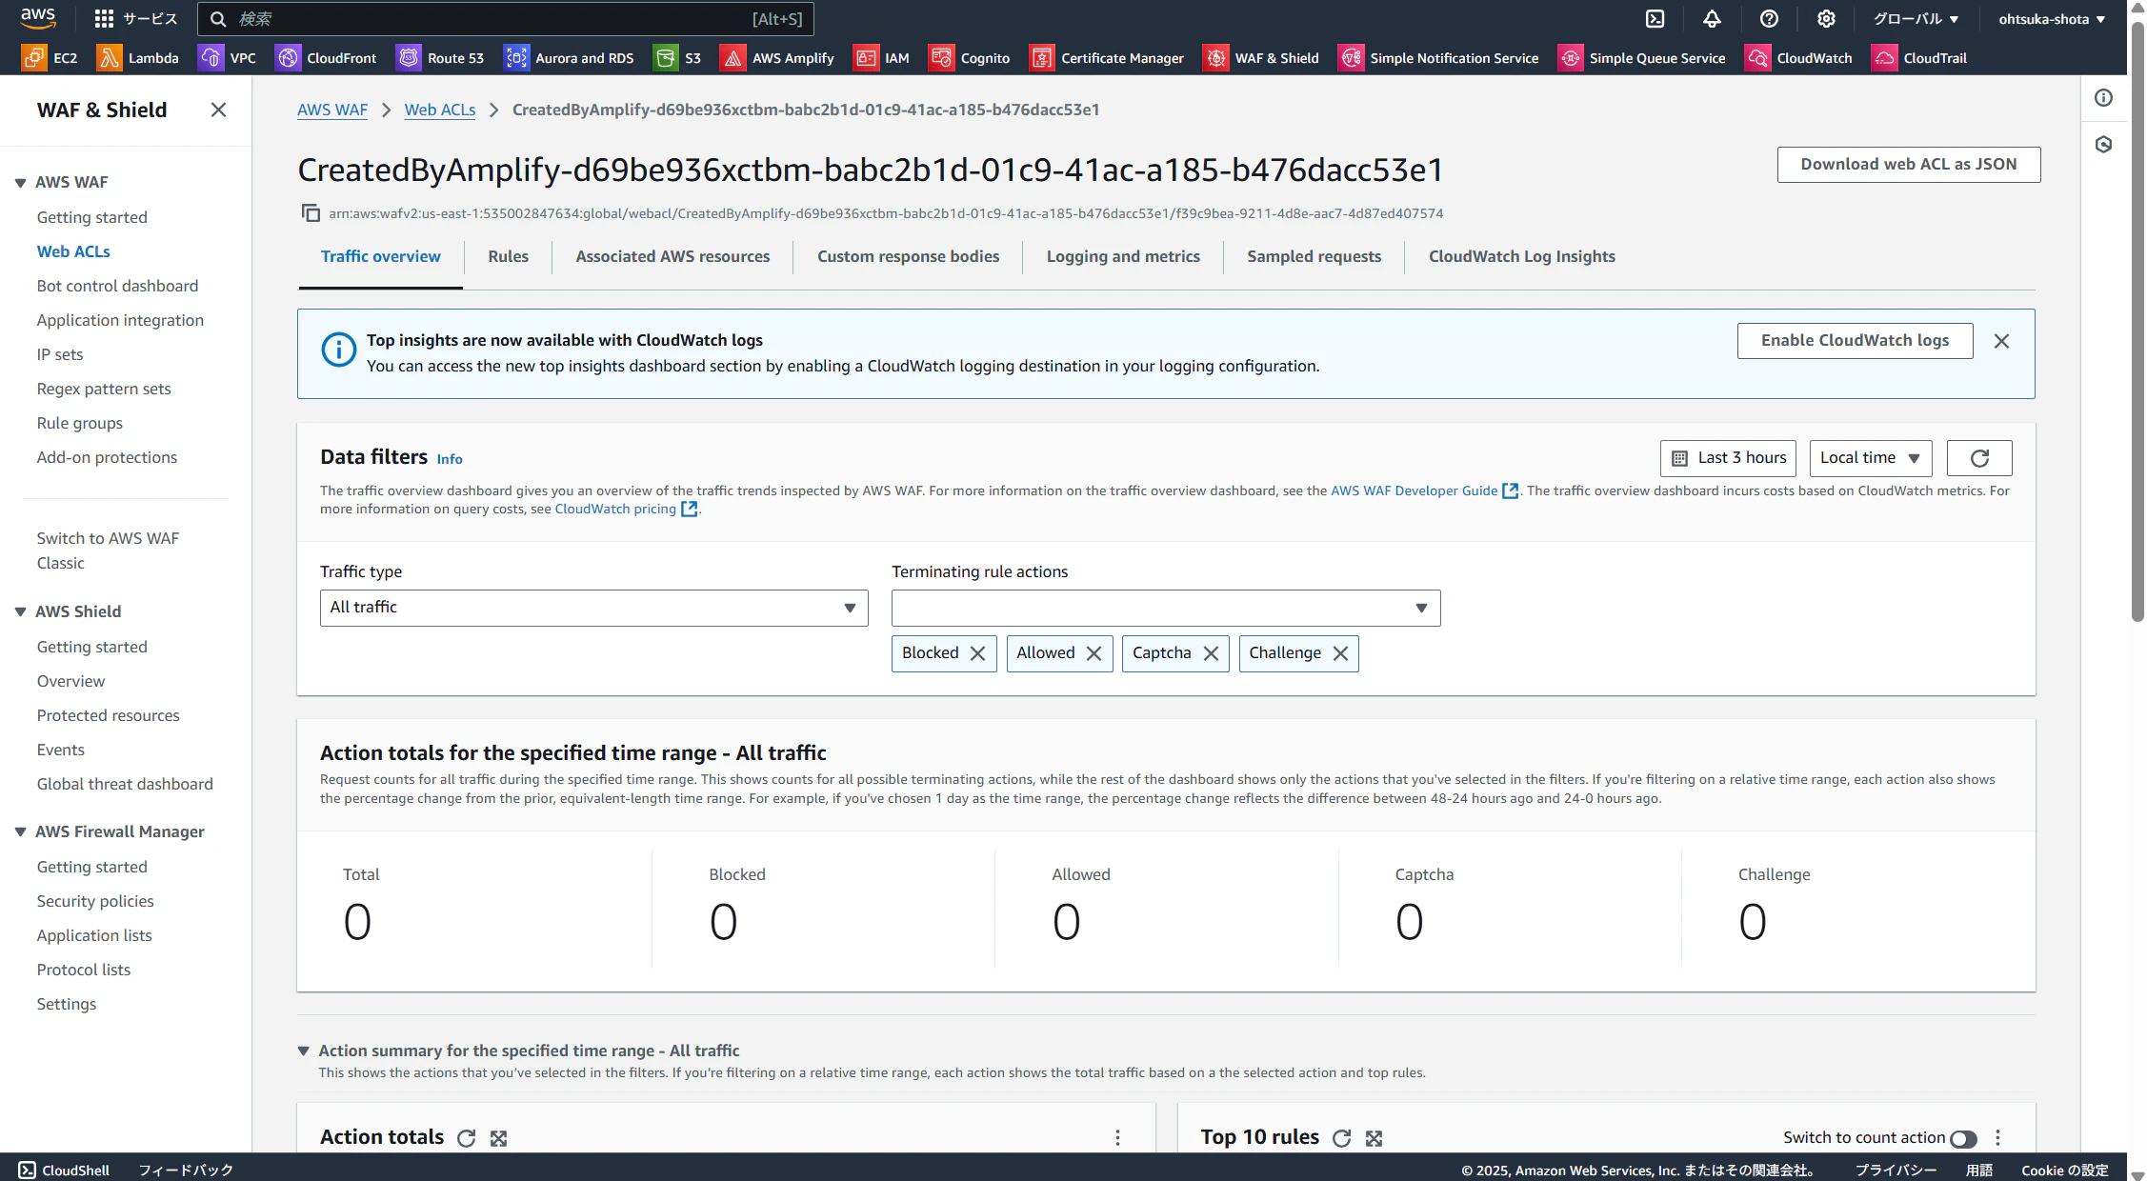Copy the web ACL ARN

[x=311, y=212]
